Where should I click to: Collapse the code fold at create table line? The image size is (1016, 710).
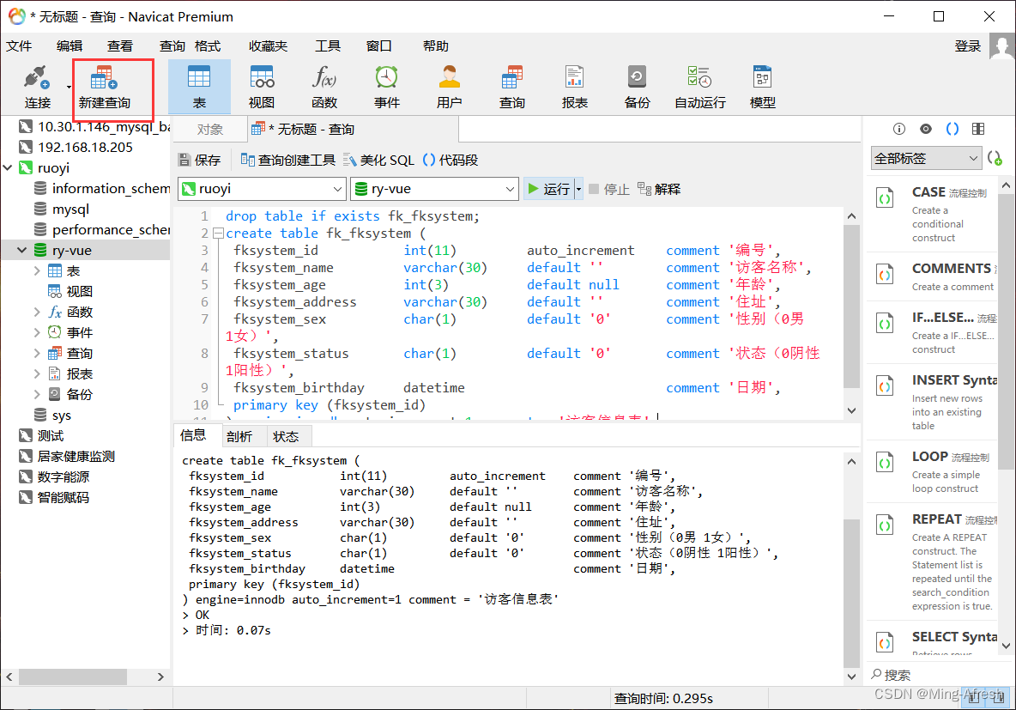219,234
